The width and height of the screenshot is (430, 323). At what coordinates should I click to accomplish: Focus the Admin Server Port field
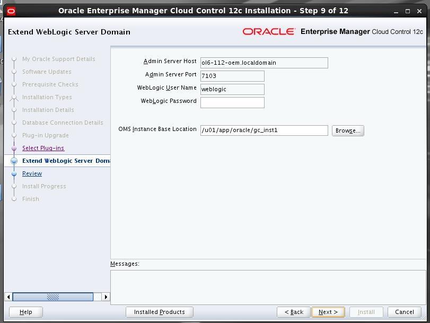232,76
